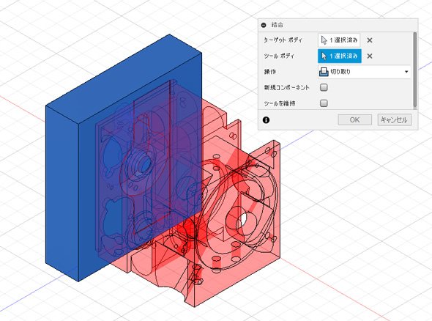Clear the ツール ボディ selection with its X
432x321 pixels.
(370, 56)
